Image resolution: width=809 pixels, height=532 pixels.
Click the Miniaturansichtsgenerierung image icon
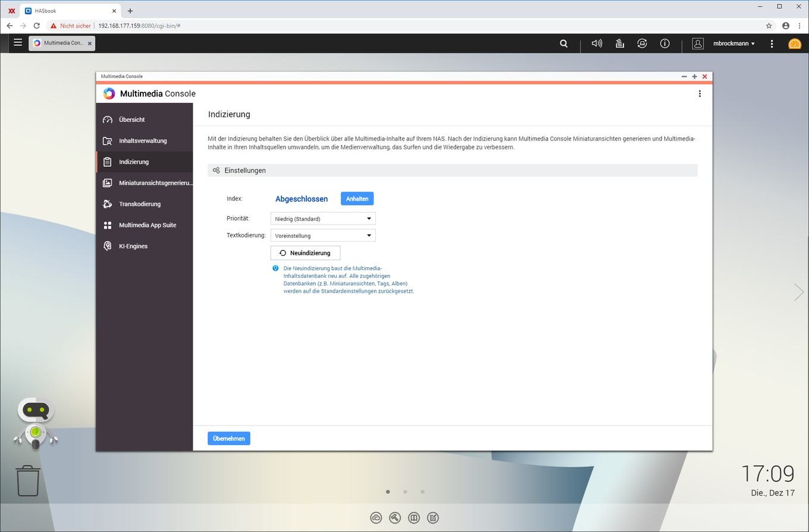[x=108, y=183]
